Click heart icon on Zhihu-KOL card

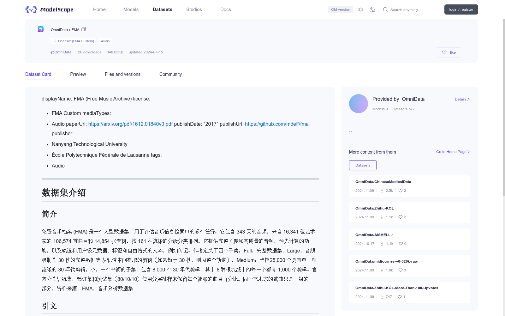tap(401, 217)
